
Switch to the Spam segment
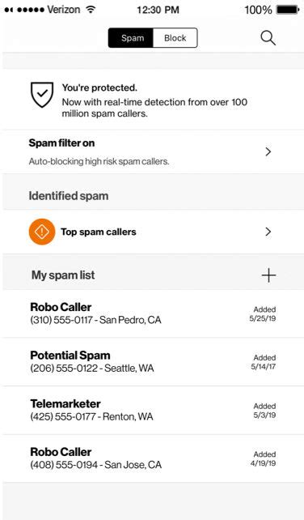[x=131, y=38]
